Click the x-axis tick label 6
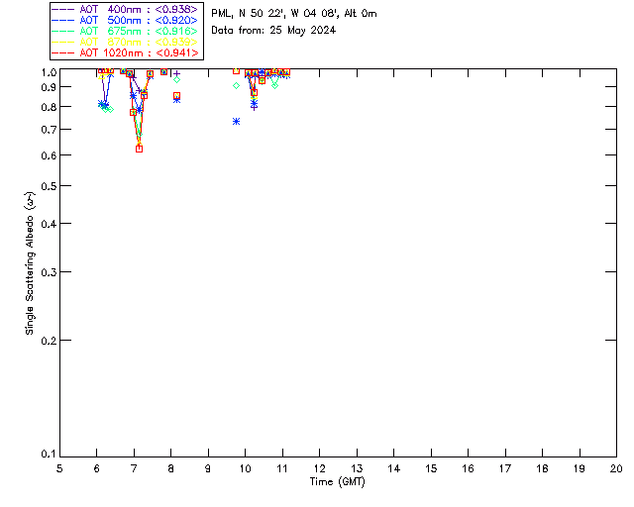Screen dimensions: 634x507 click(97, 468)
